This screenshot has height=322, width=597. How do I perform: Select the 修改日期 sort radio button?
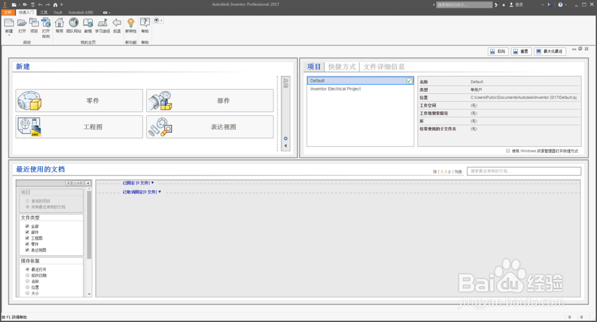(27, 275)
